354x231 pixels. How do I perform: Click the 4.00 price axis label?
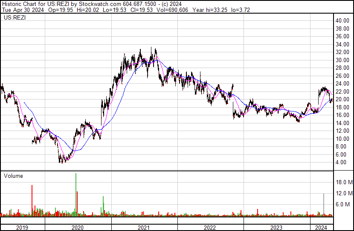(341, 163)
